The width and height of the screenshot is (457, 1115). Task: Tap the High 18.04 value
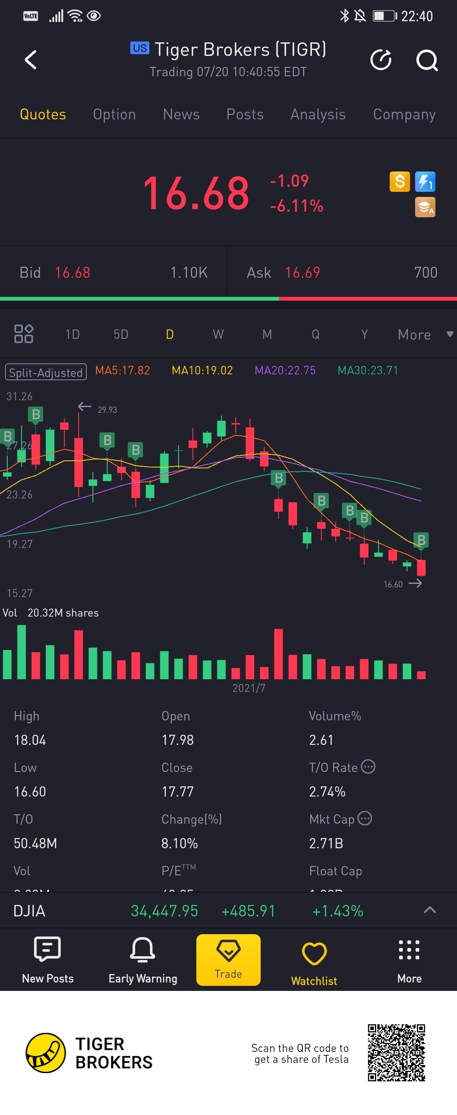point(30,740)
